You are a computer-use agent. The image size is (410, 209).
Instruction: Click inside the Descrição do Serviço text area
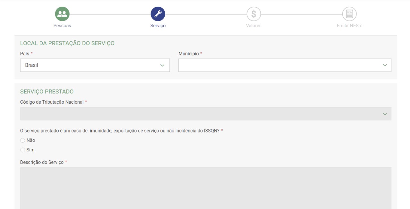[x=206, y=188]
